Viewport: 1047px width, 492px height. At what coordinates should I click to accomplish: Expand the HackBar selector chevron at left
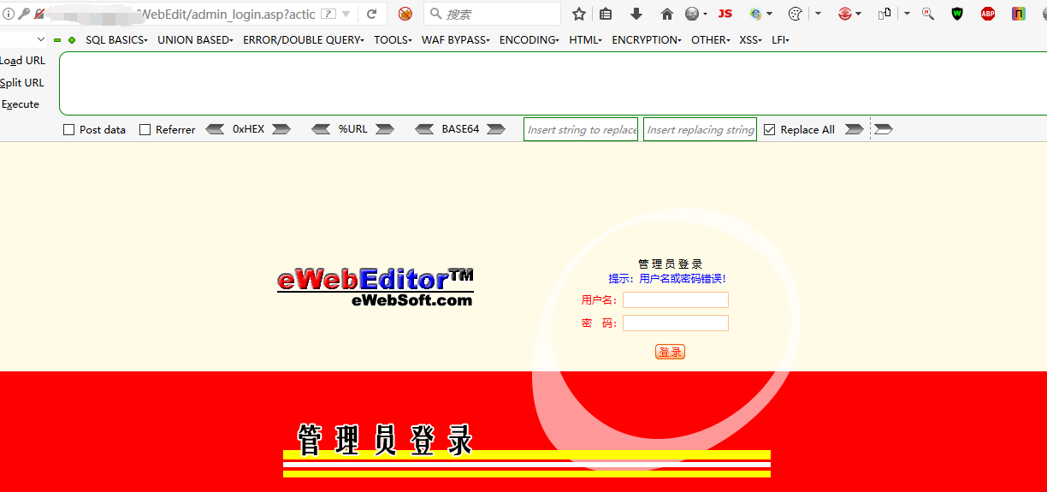41,39
